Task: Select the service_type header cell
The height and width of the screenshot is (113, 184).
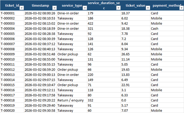Action: pos(72,6)
